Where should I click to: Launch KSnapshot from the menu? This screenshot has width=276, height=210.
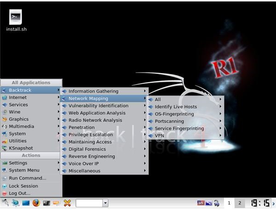click(31, 148)
